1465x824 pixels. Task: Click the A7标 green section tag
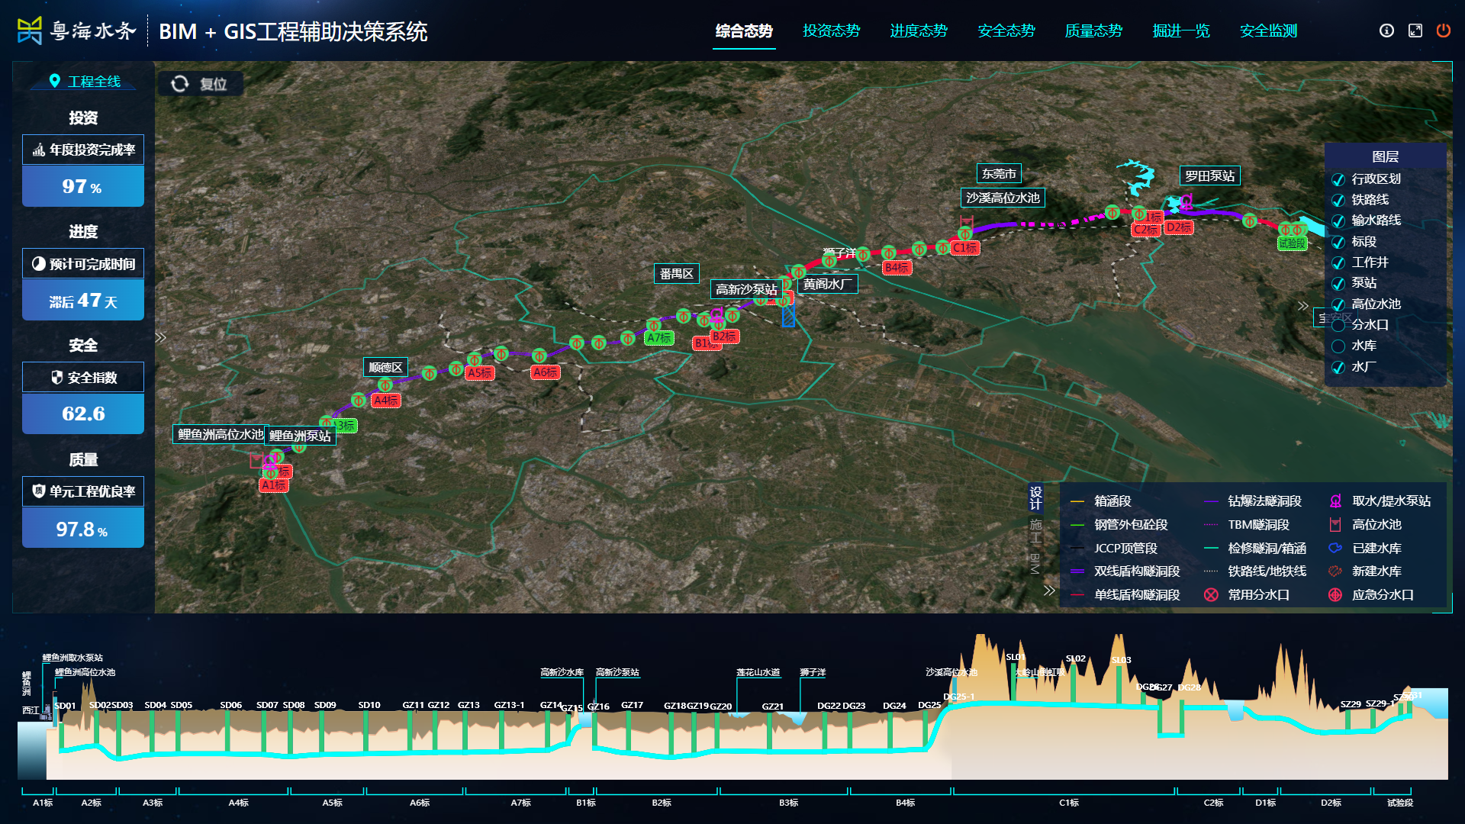(658, 338)
